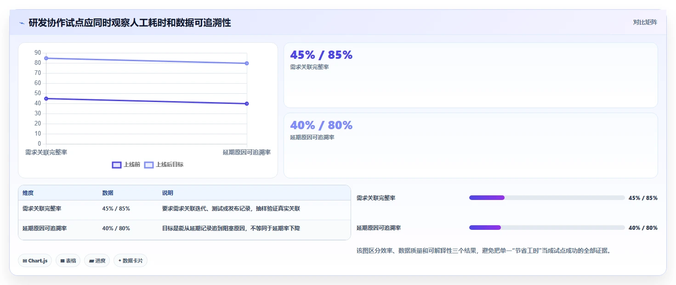This screenshot has height=285, width=676.
Task: Click 45% / 85% at the progress bar's end
Action: coord(643,198)
